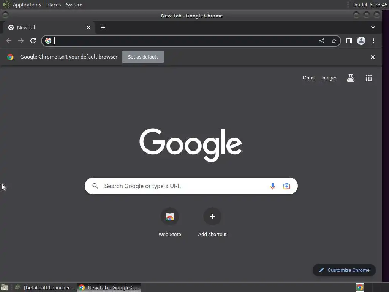Show desktop icon in bottom panel

(5, 287)
